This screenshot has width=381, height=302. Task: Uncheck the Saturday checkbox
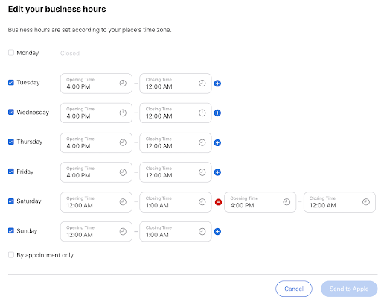[x=11, y=201]
